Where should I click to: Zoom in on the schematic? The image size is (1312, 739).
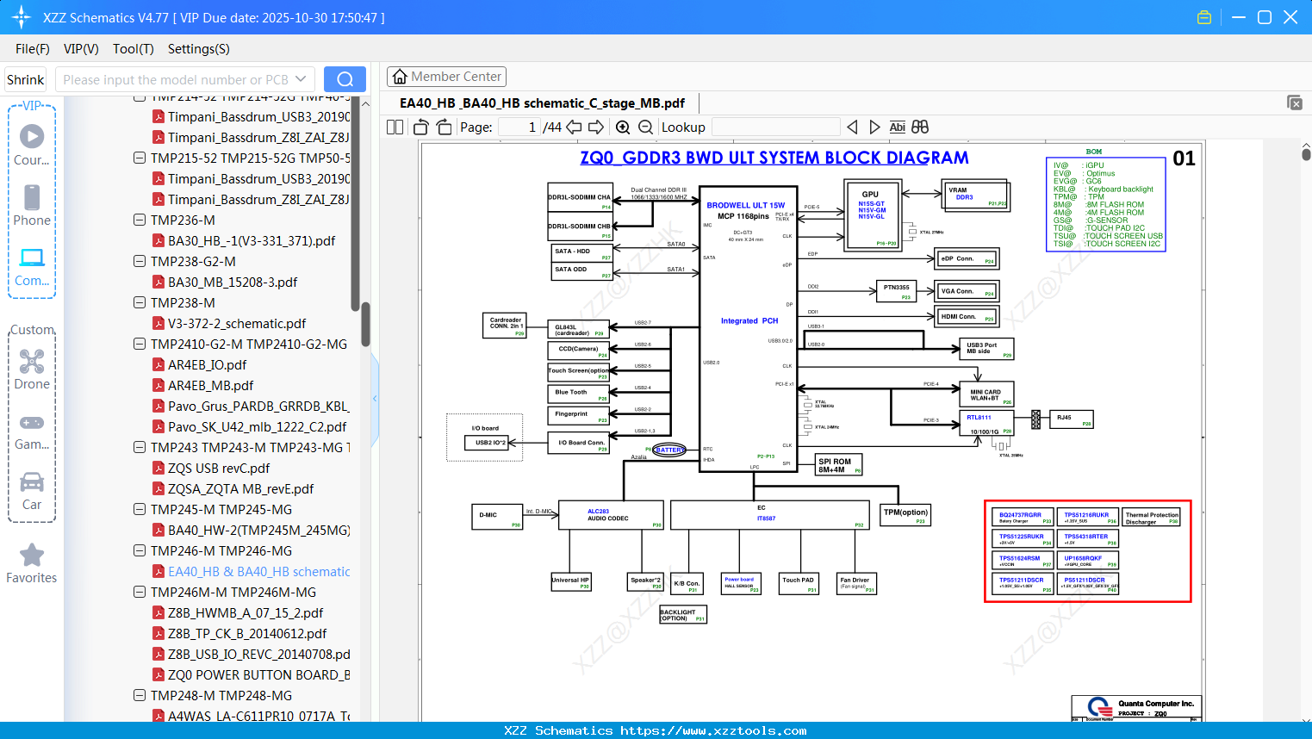coord(623,127)
